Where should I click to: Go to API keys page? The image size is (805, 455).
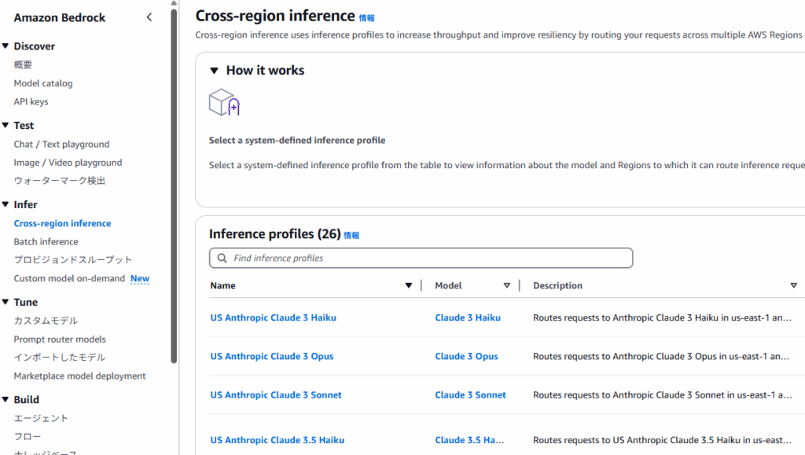pyautogui.click(x=31, y=101)
